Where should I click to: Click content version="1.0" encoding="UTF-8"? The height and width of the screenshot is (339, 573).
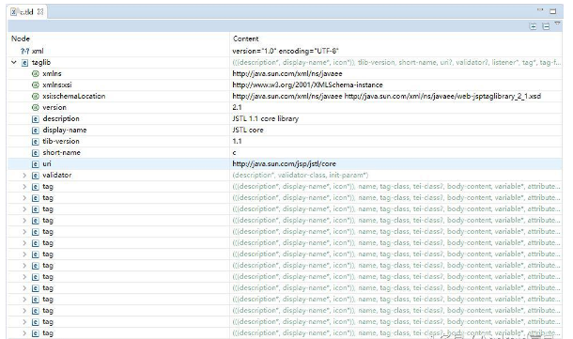286,51
